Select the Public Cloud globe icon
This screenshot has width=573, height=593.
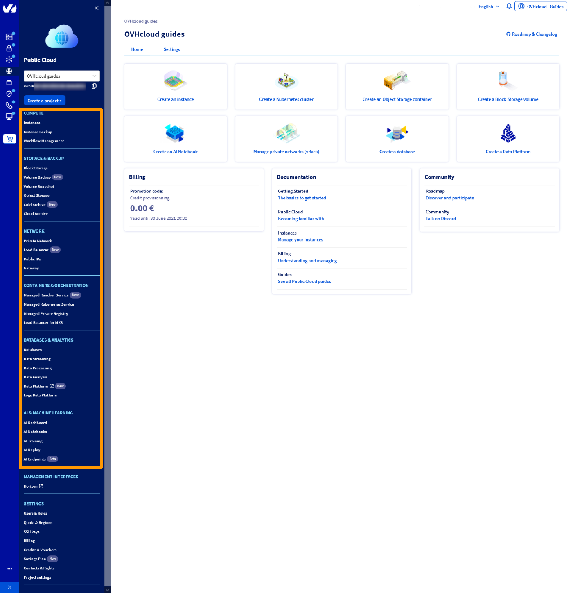pyautogui.click(x=9, y=71)
